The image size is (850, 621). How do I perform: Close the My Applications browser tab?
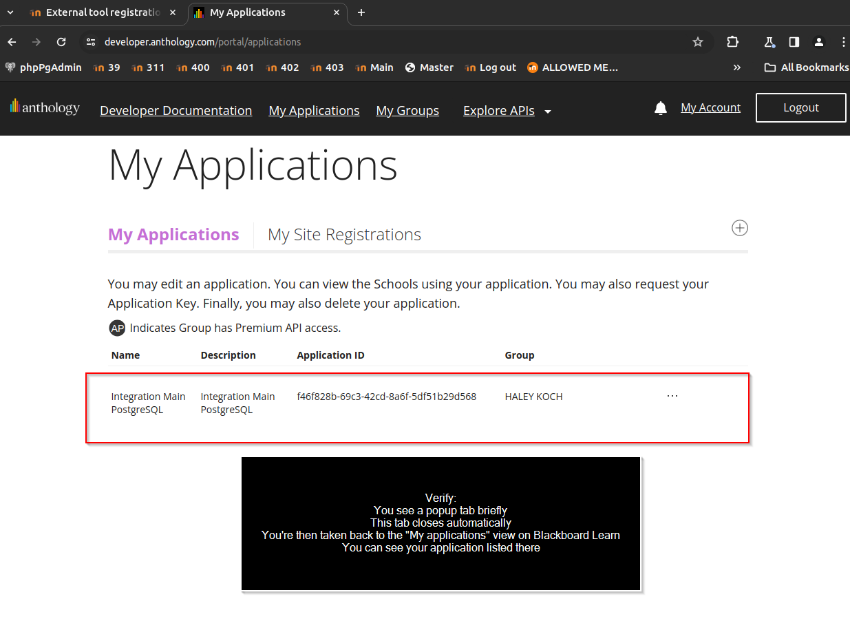click(337, 12)
